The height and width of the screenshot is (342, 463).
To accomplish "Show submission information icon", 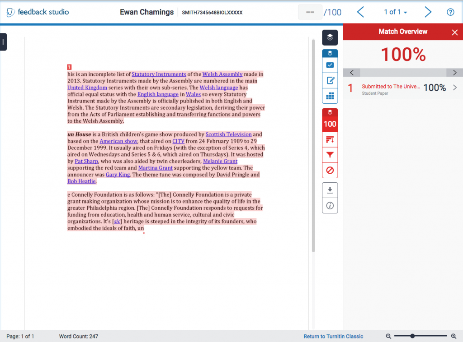I will point(330,206).
